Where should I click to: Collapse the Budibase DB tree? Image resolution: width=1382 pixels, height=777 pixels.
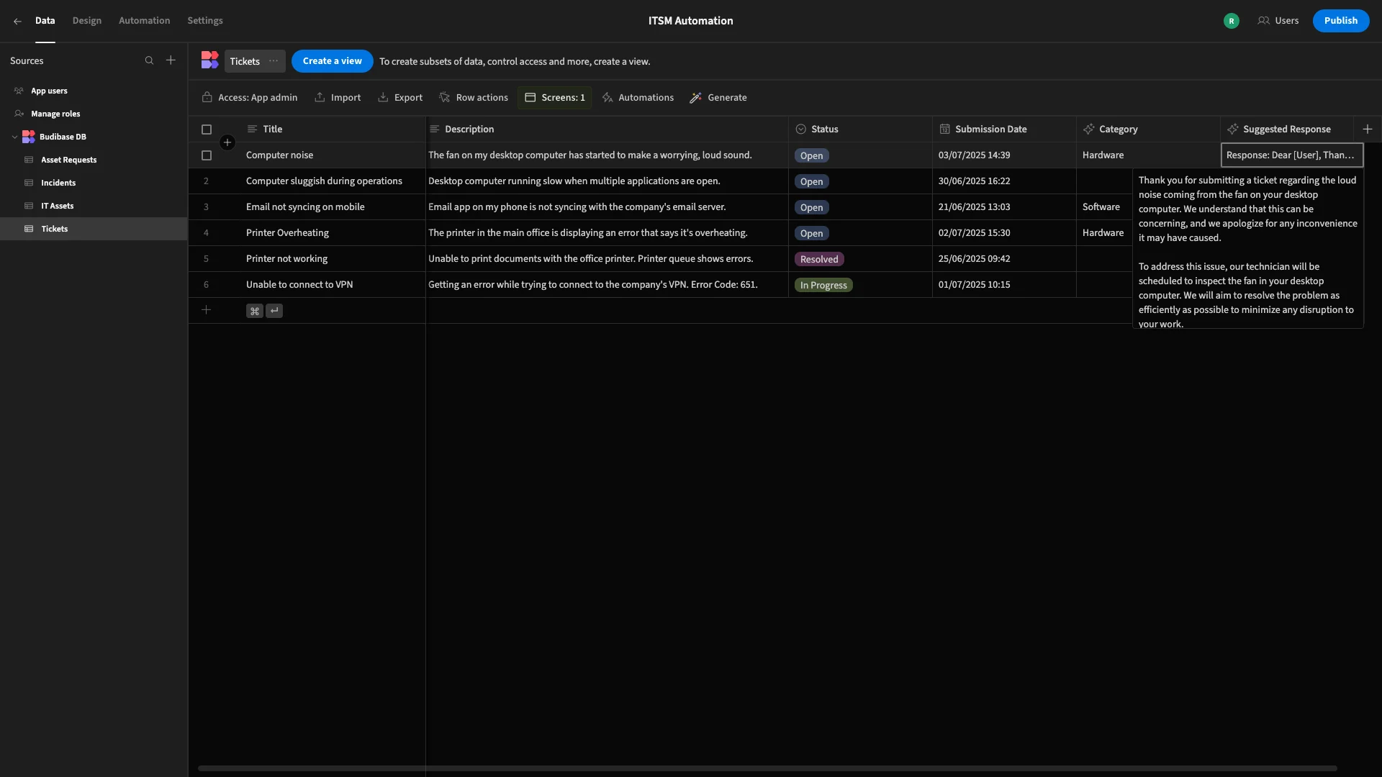(14, 137)
